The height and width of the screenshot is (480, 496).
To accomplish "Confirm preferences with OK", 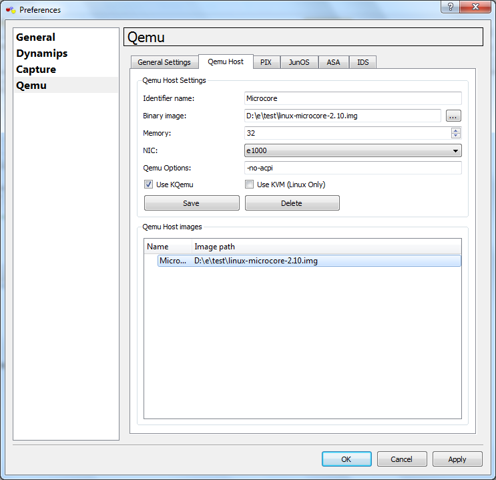I will (346, 459).
